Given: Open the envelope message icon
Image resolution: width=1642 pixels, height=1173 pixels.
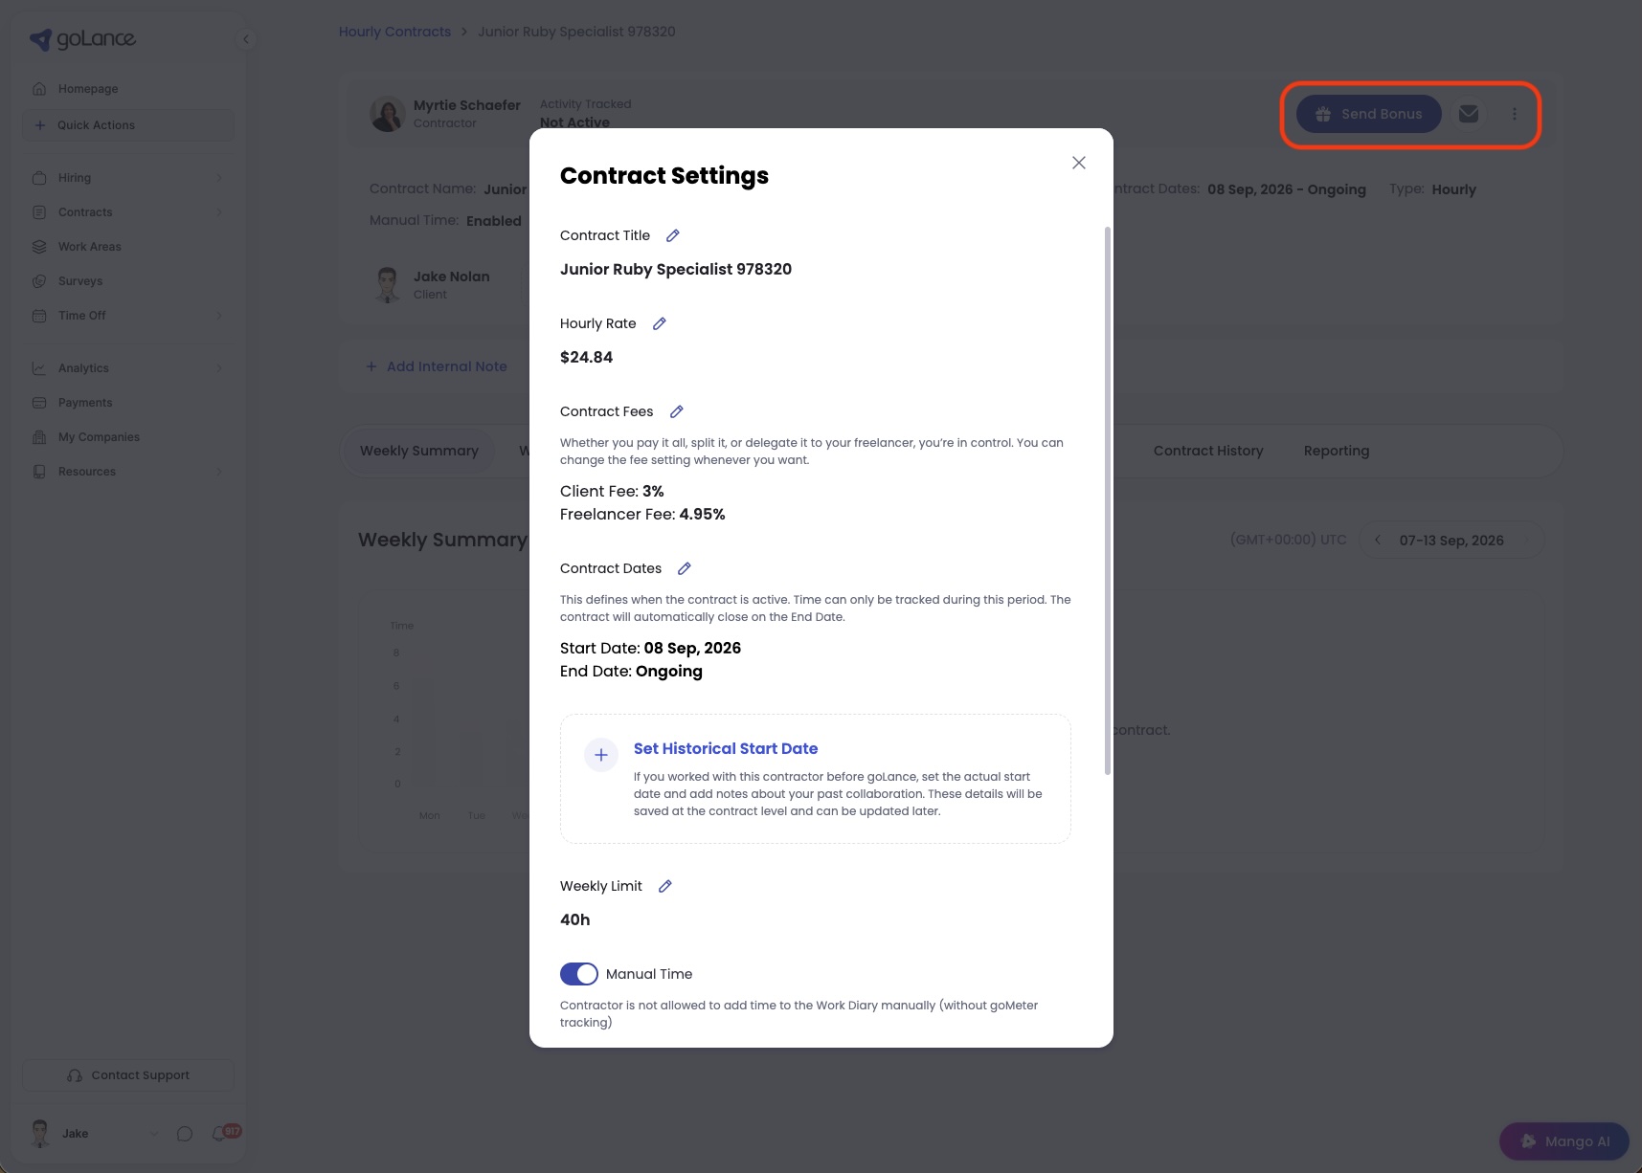Looking at the screenshot, I should [1469, 114].
